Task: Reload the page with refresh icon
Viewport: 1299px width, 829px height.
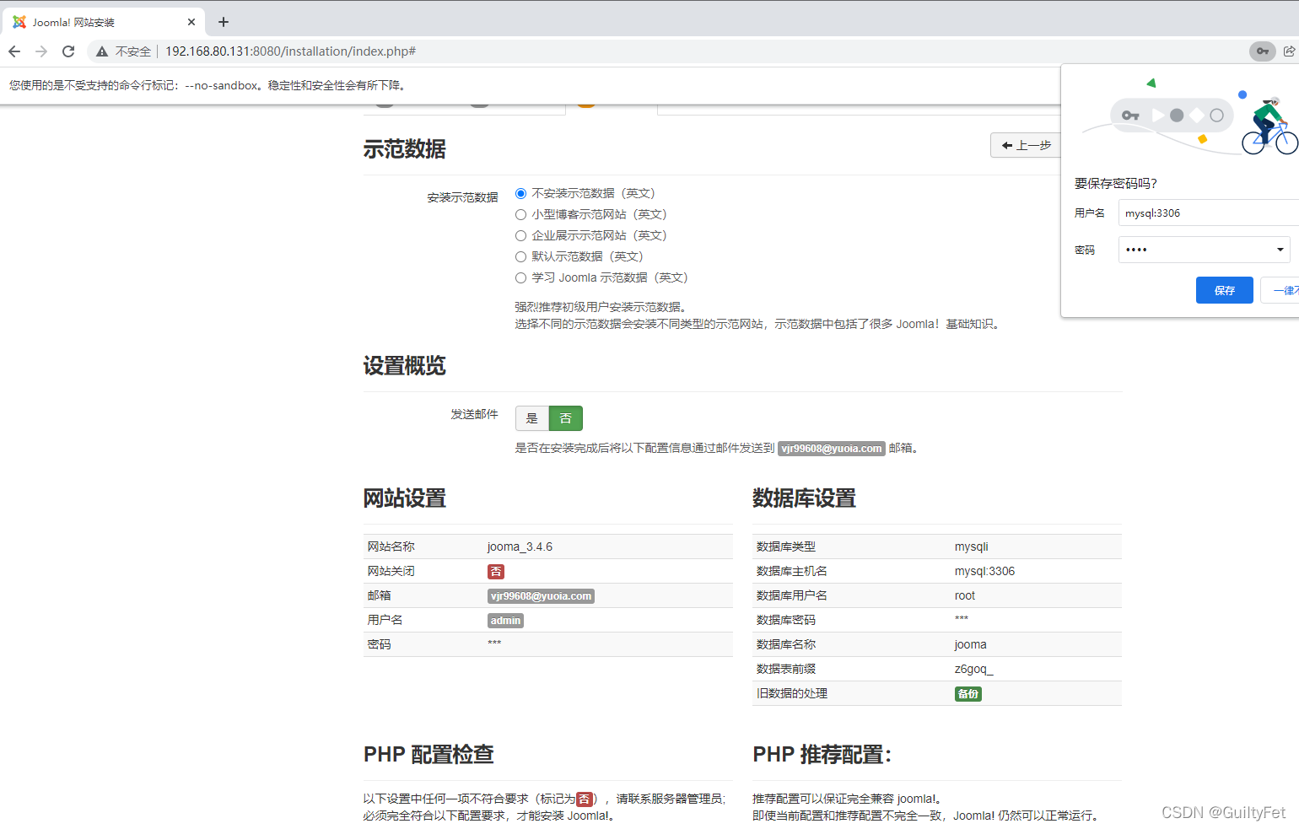Action: [x=68, y=51]
